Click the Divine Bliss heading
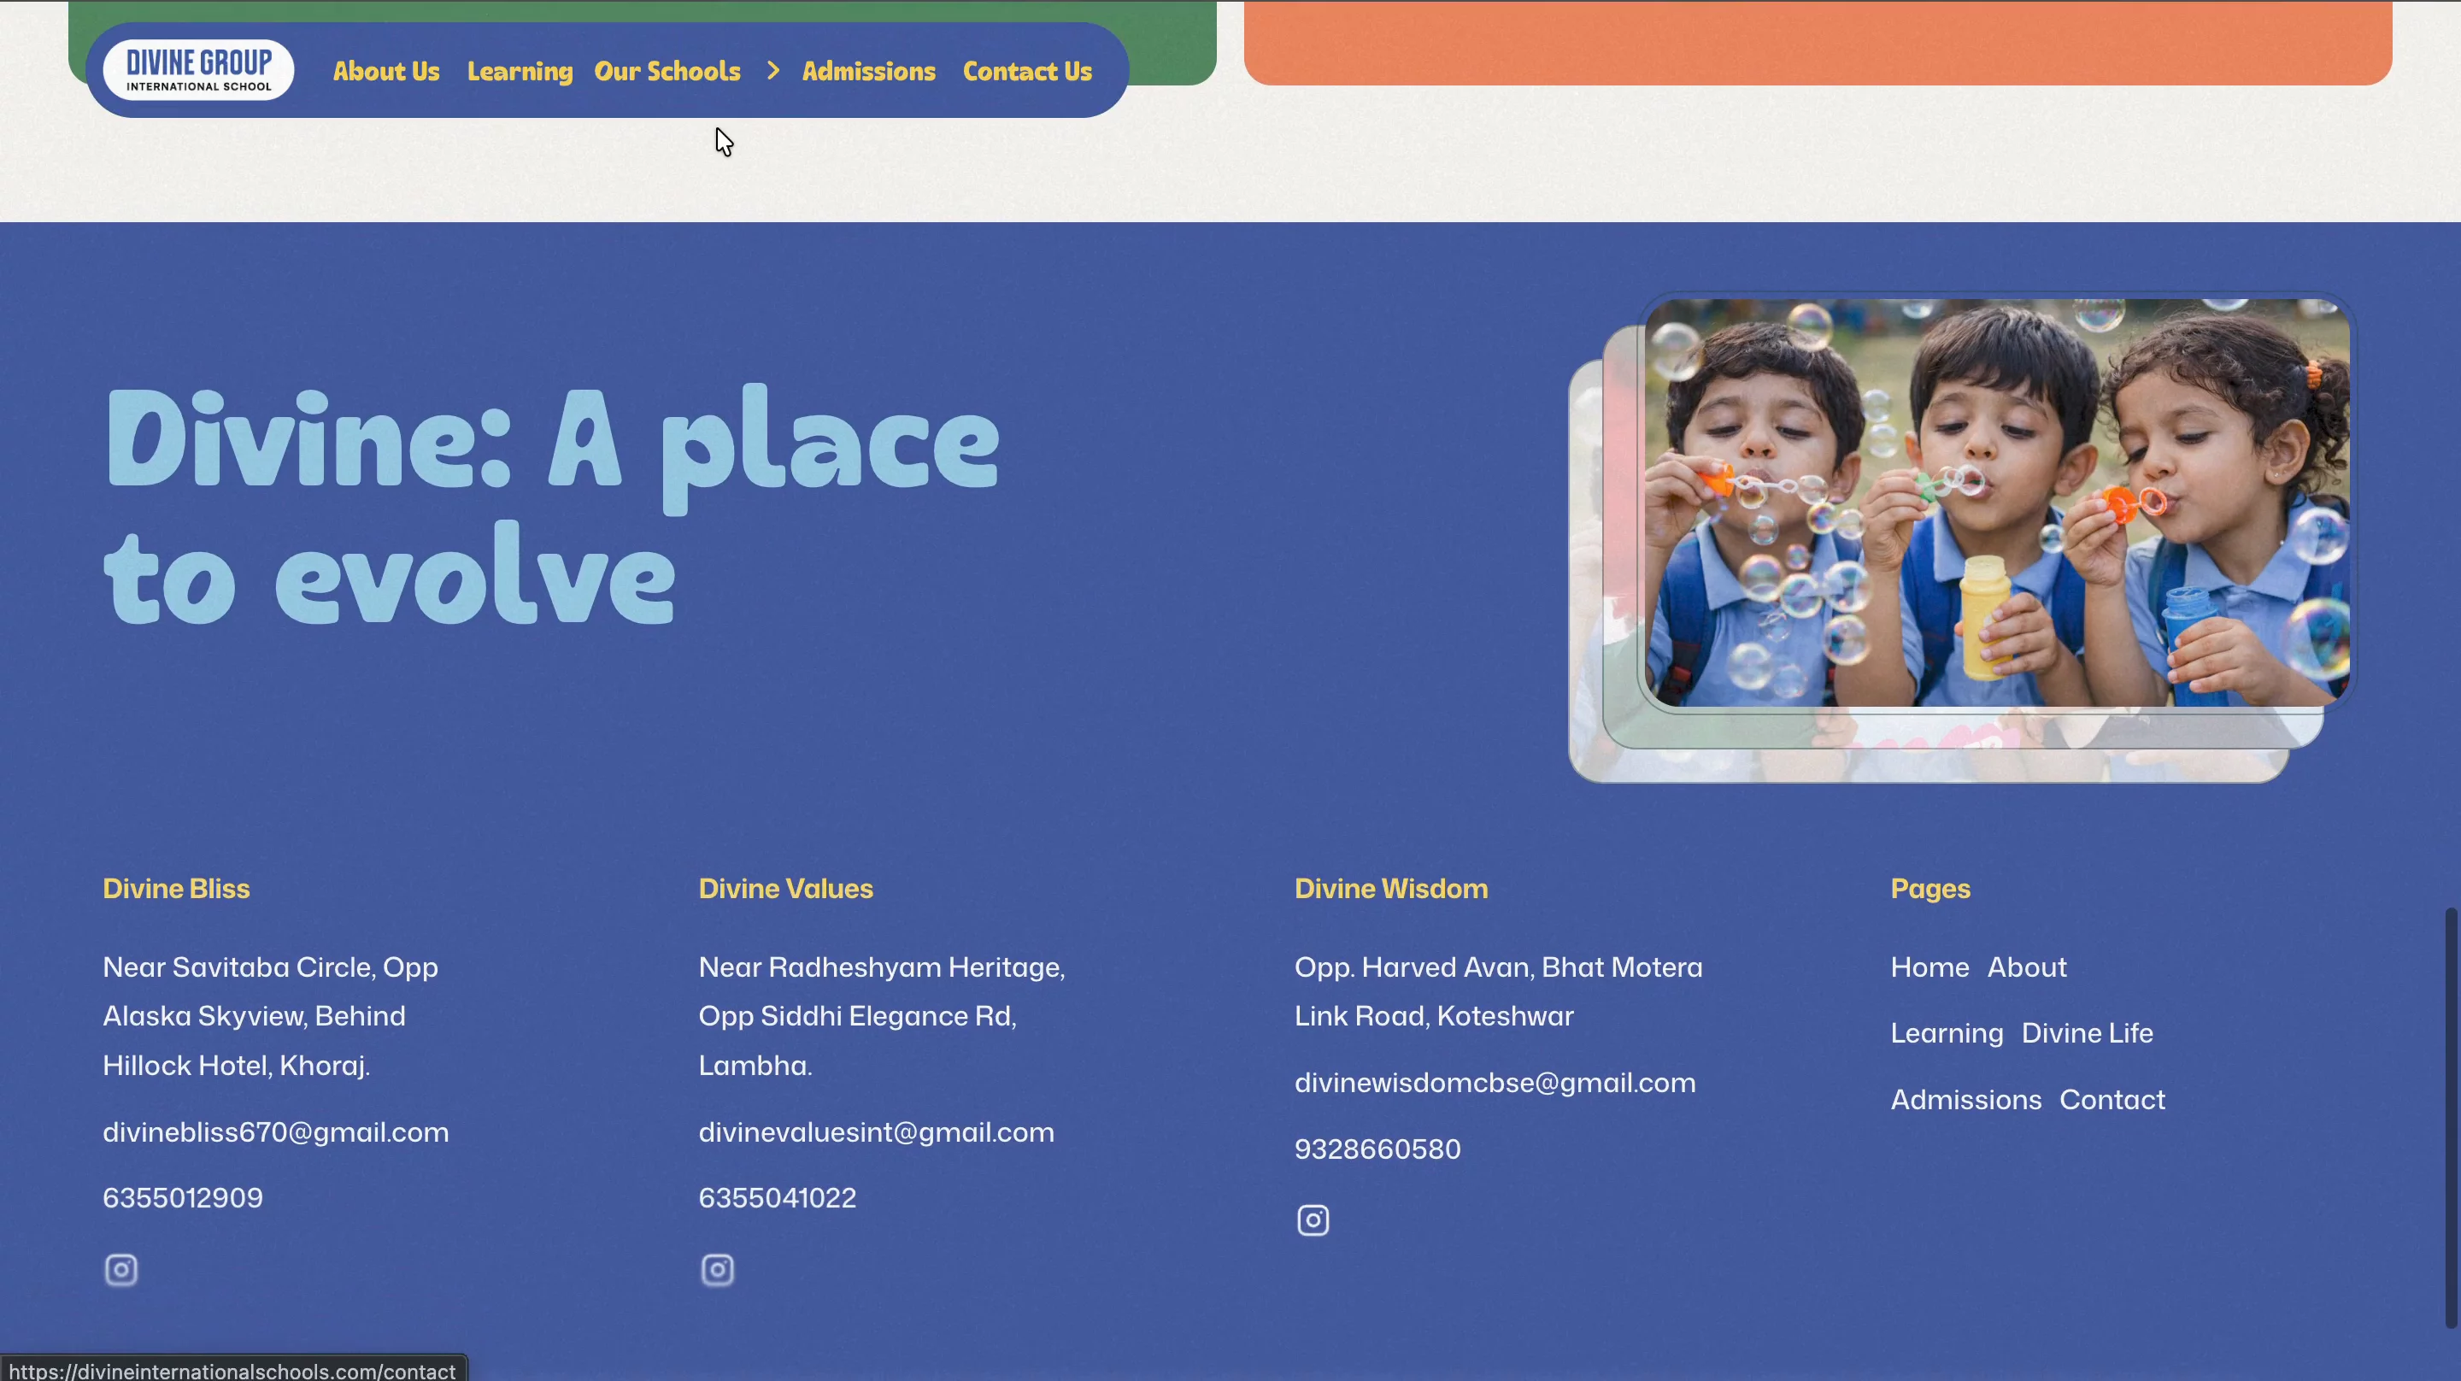The image size is (2461, 1381). (176, 889)
